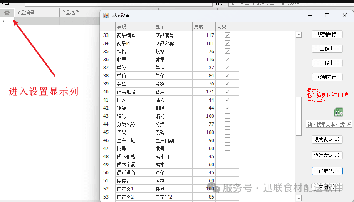The width and height of the screenshot is (354, 202).
Task: Enable visibility checkbox for 条码 row
Action: [227, 132]
